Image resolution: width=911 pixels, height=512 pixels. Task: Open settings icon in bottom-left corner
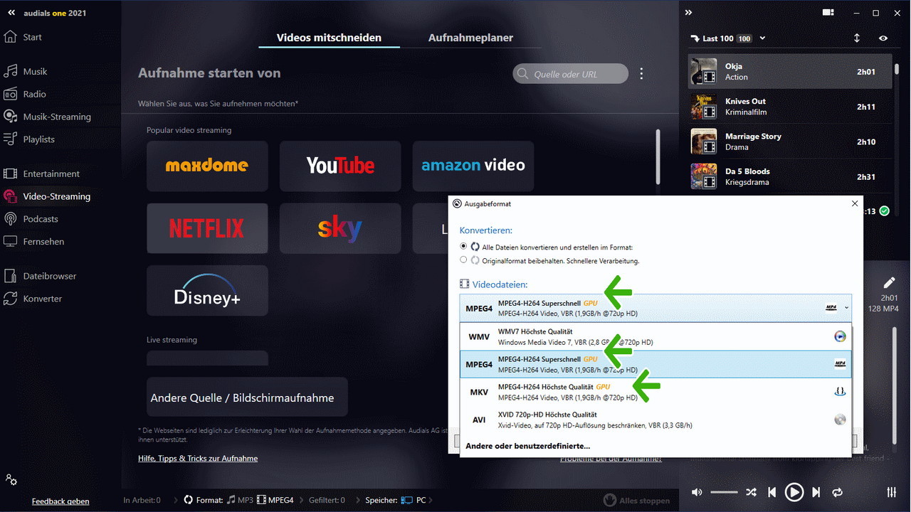coord(11,479)
